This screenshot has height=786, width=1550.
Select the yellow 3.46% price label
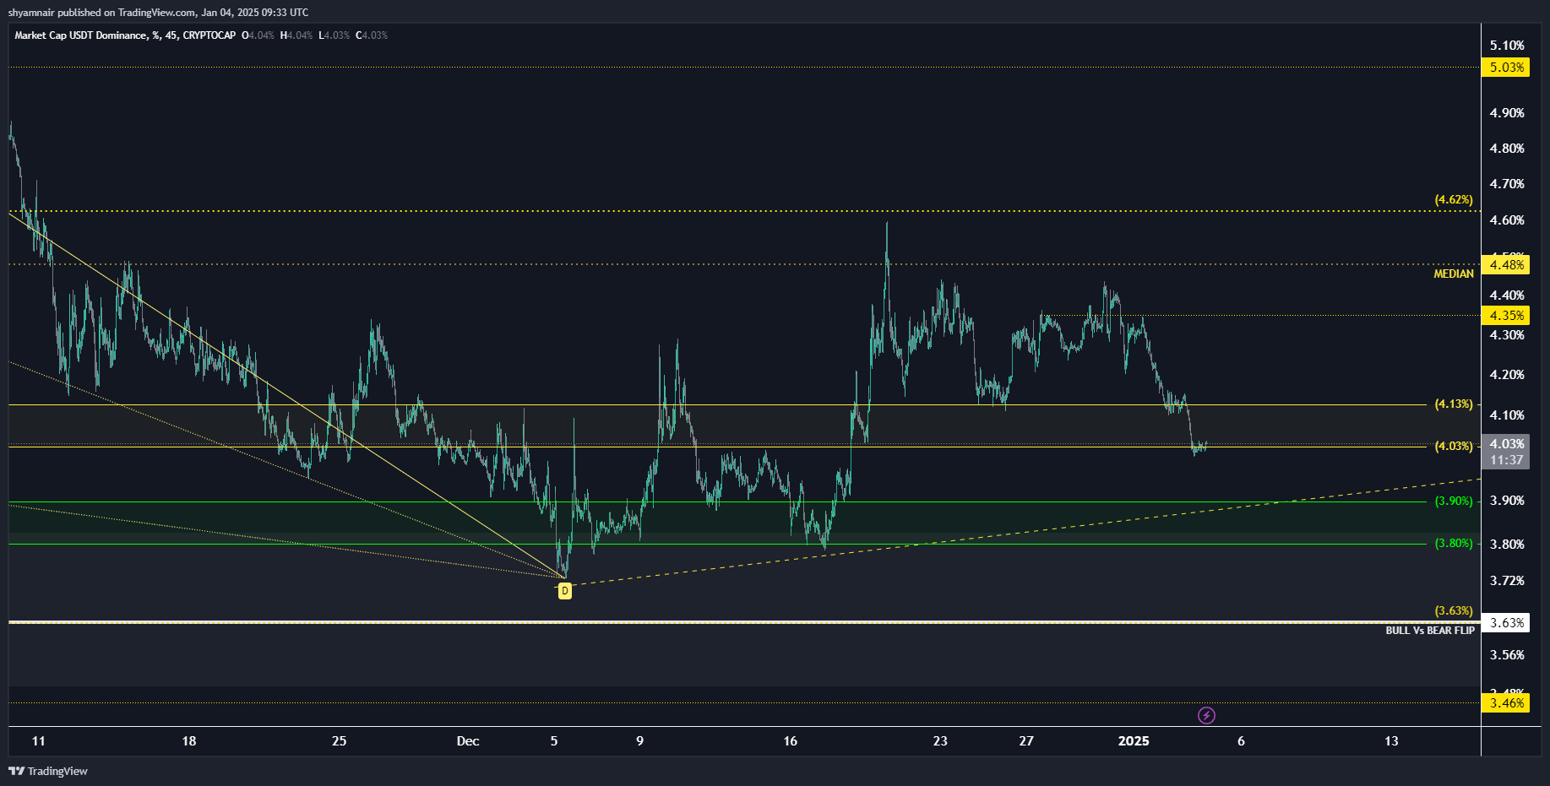(x=1505, y=703)
